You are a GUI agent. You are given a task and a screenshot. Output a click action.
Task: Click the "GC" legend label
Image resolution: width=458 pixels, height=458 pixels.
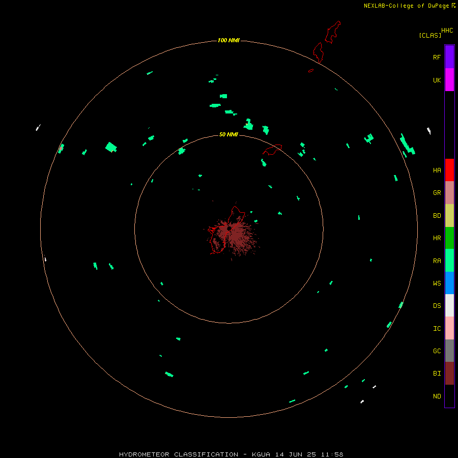[437, 351]
